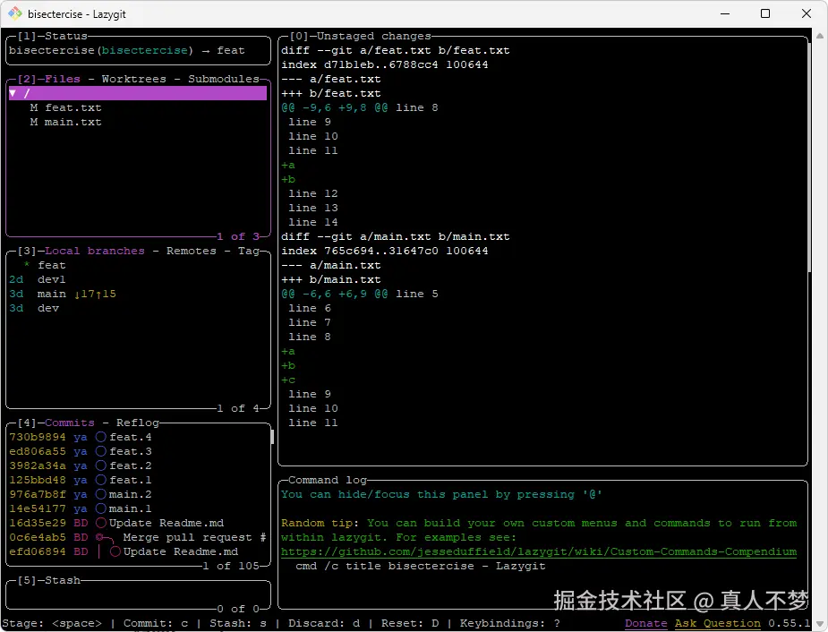The image size is (828, 632).
Task: Open the Custom-Commands-Compendium wiki link
Action: [x=538, y=551]
